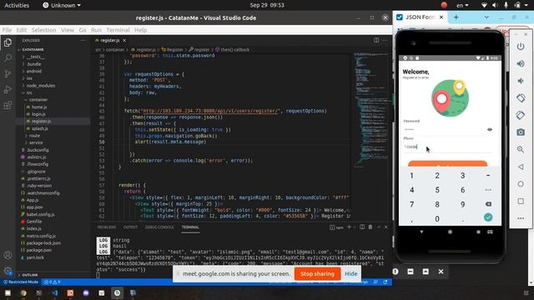Open the Explorer view in the activity bar
This screenshot has width=534, height=300.
point(8,42)
